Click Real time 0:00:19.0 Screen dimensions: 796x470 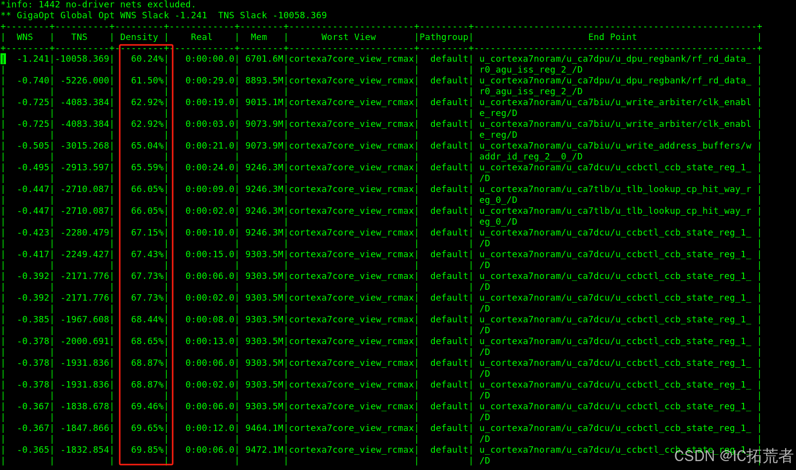210,102
